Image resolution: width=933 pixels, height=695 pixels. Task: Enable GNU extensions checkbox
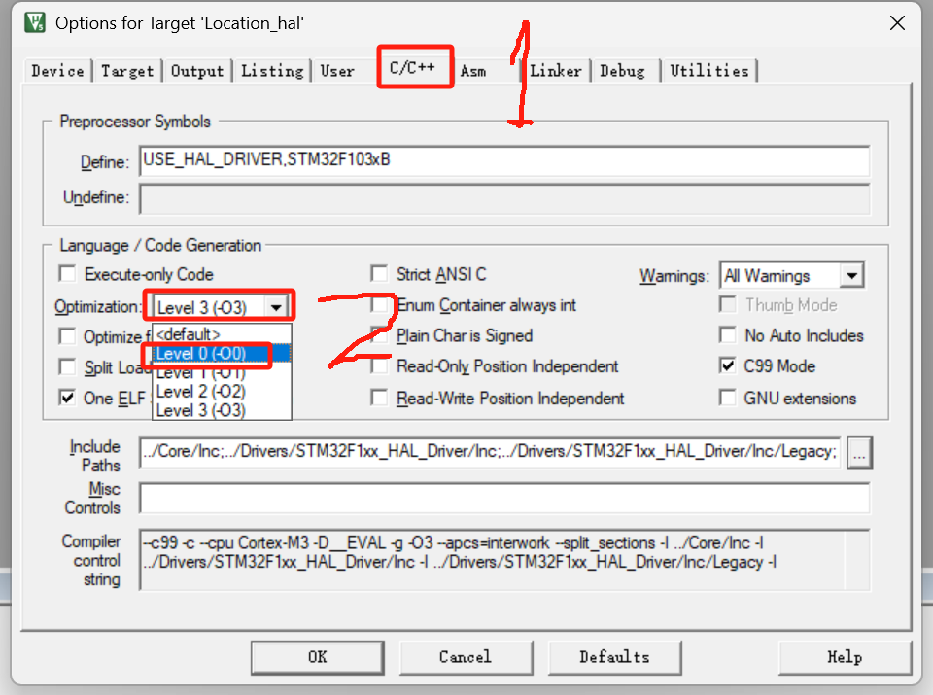(x=728, y=398)
